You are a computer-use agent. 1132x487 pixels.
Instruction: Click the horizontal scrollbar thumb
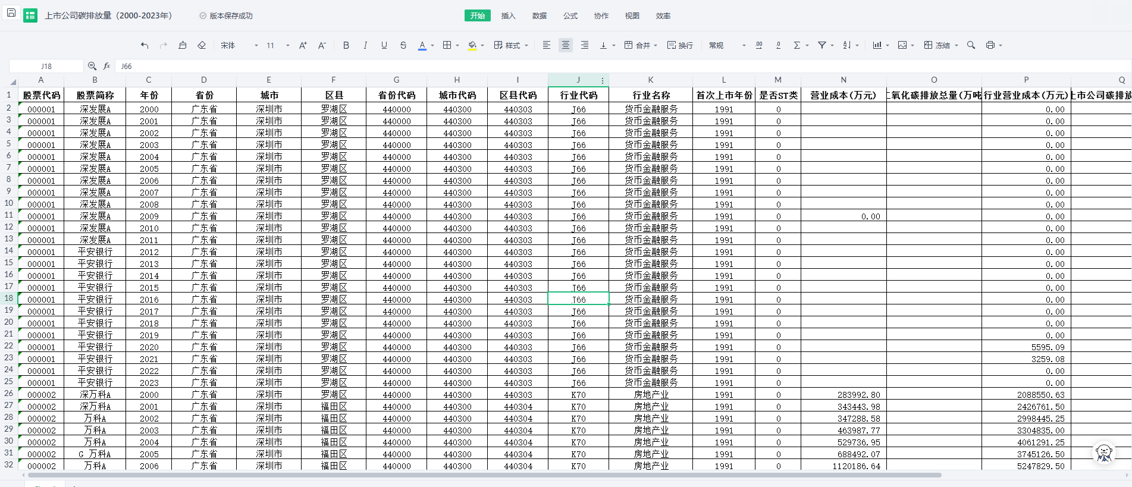click(x=485, y=475)
